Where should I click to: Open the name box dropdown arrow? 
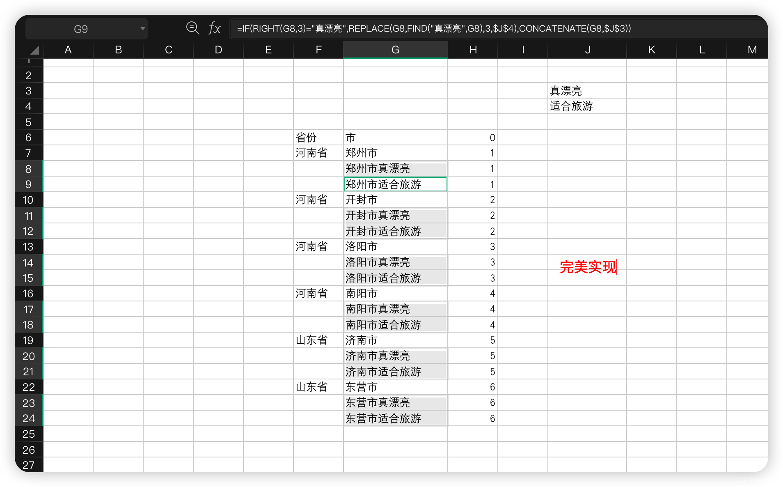[142, 29]
